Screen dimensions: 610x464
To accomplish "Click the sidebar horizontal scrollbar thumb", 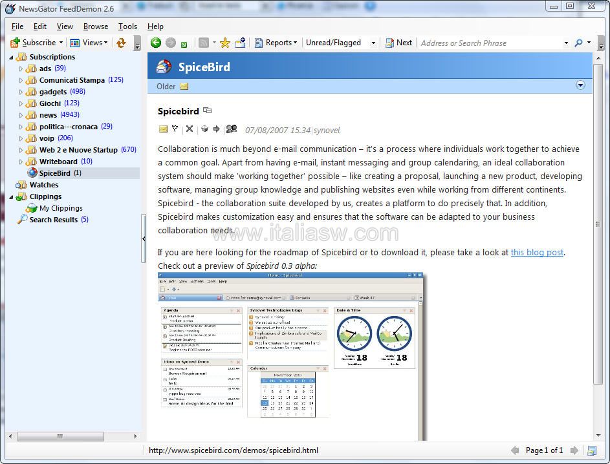I will [60, 436].
